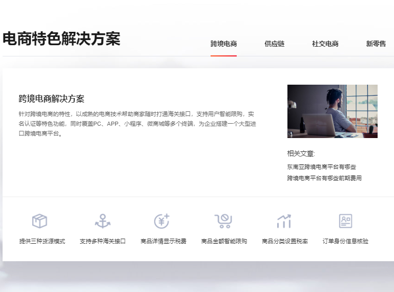Open the 供应链 tab
The height and width of the screenshot is (292, 394).
pyautogui.click(x=274, y=44)
